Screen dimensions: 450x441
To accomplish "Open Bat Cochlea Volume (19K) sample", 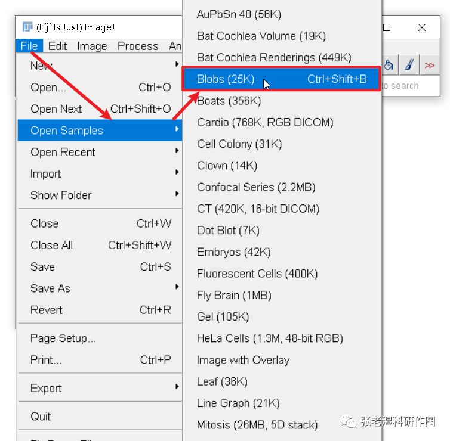I will click(282, 36).
